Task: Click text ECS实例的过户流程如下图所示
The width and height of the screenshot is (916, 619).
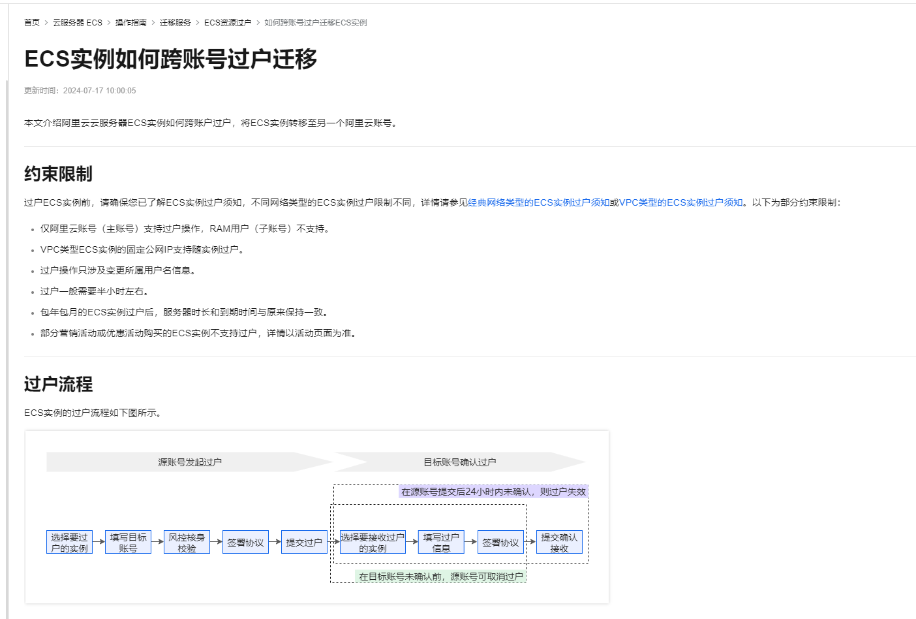Action: click(x=94, y=413)
